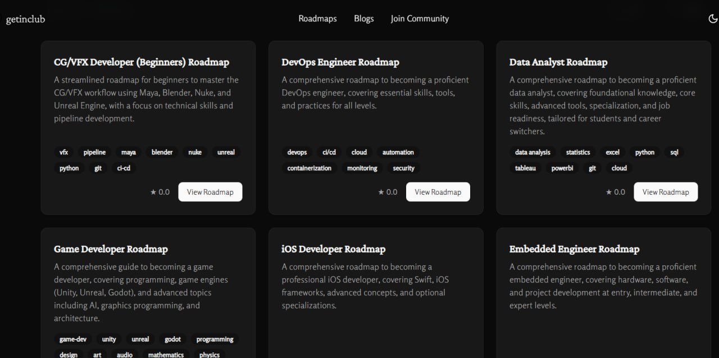
Task: View Roadmap for CG/VFX Developer
Action: (x=210, y=192)
